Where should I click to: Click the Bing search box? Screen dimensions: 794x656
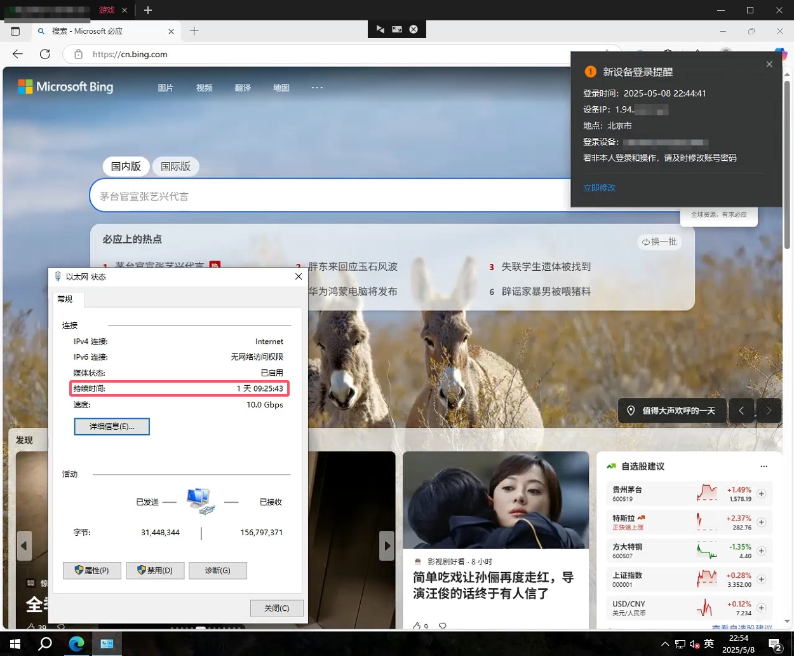point(330,196)
